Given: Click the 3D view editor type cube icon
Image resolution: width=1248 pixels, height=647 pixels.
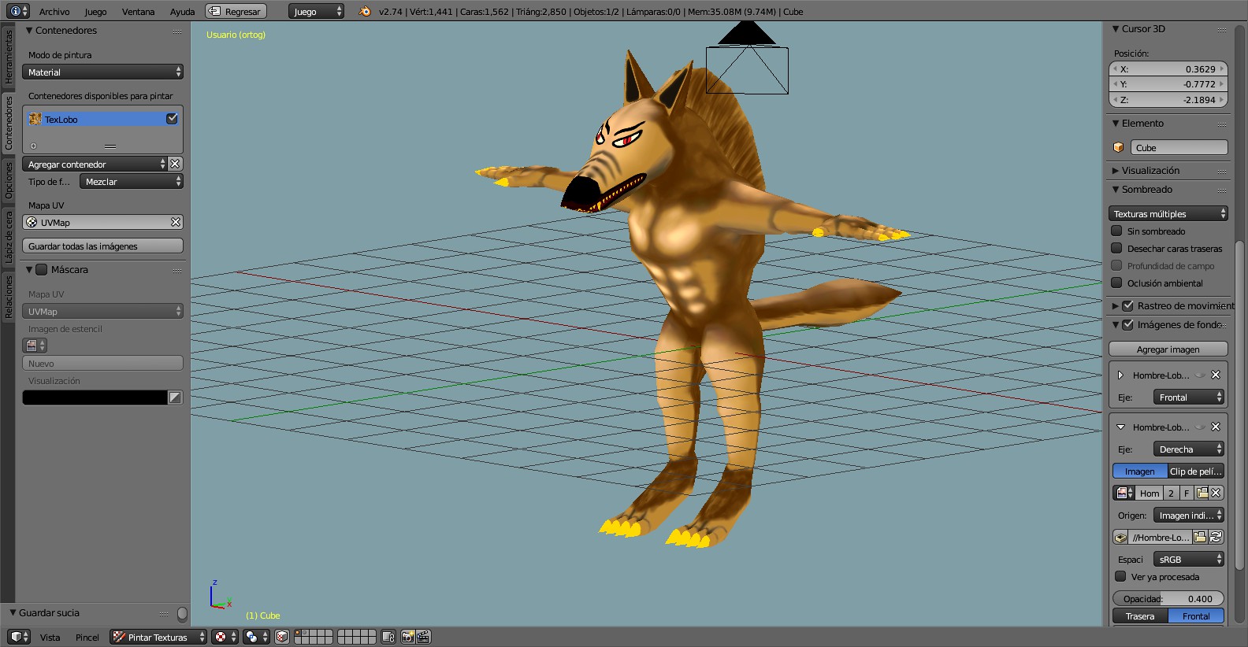Looking at the screenshot, I should point(19,637).
